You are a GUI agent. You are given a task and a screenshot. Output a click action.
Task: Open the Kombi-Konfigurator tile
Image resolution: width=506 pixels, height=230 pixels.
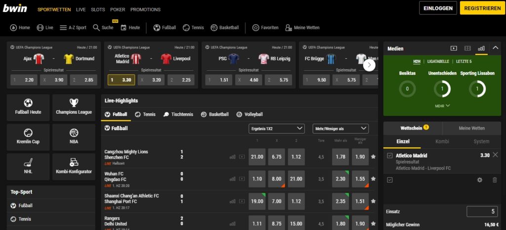tap(74, 166)
